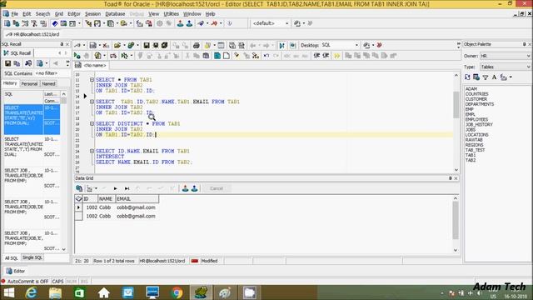
Task: Open the File menu
Action: (x=15, y=14)
